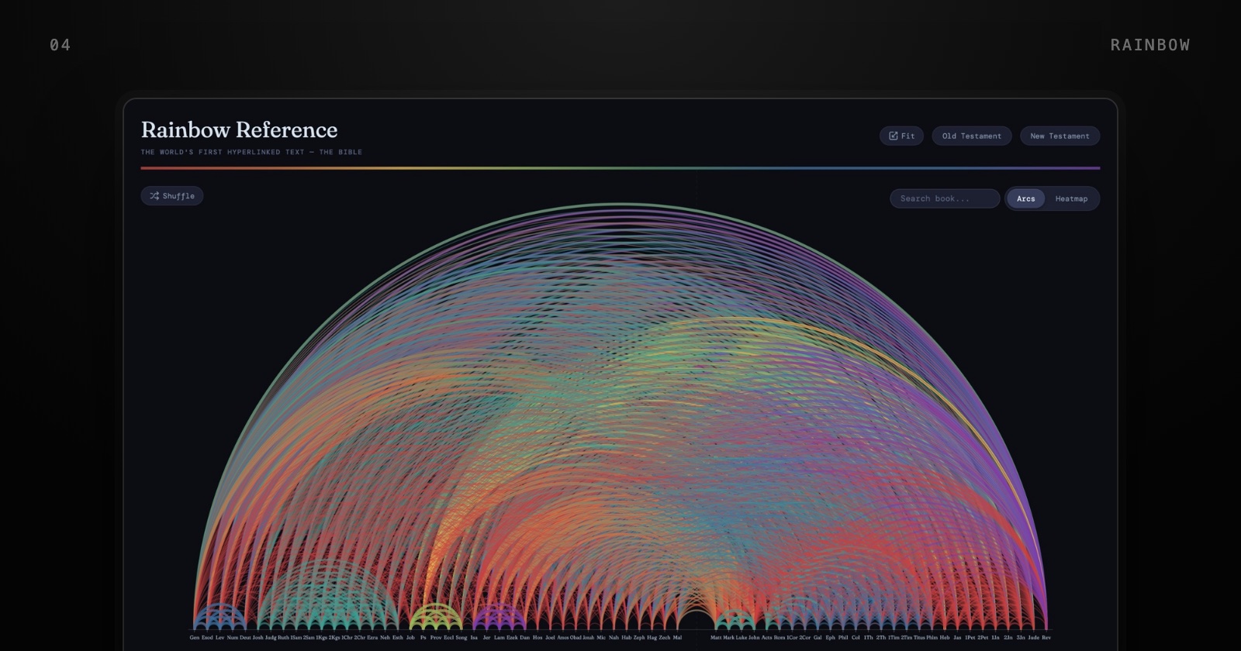Switch to Heatmap view
The image size is (1241, 651).
(x=1071, y=198)
